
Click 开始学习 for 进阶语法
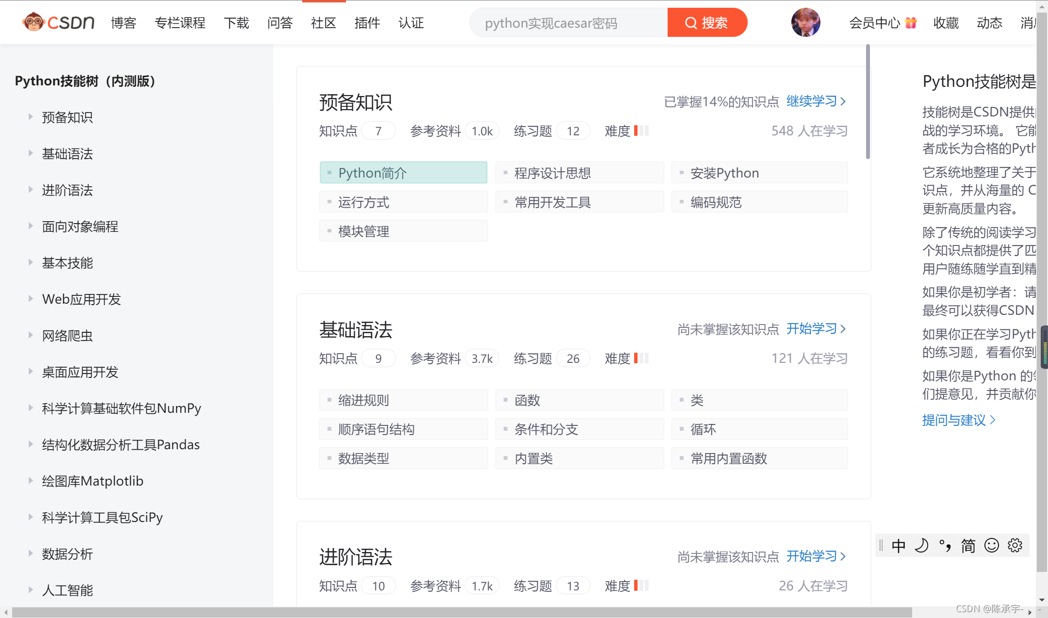coord(816,556)
